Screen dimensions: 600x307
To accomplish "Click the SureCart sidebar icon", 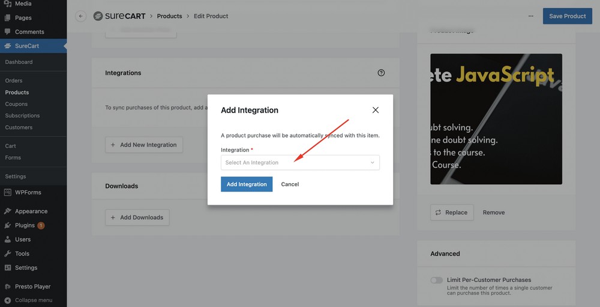I will click(8, 46).
